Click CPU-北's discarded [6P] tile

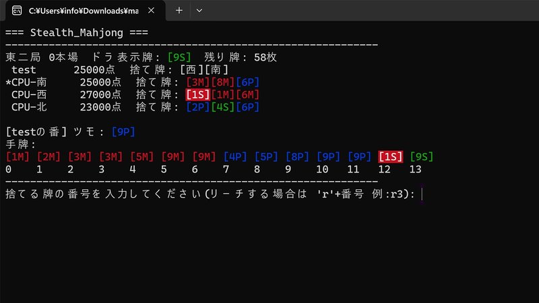point(247,107)
